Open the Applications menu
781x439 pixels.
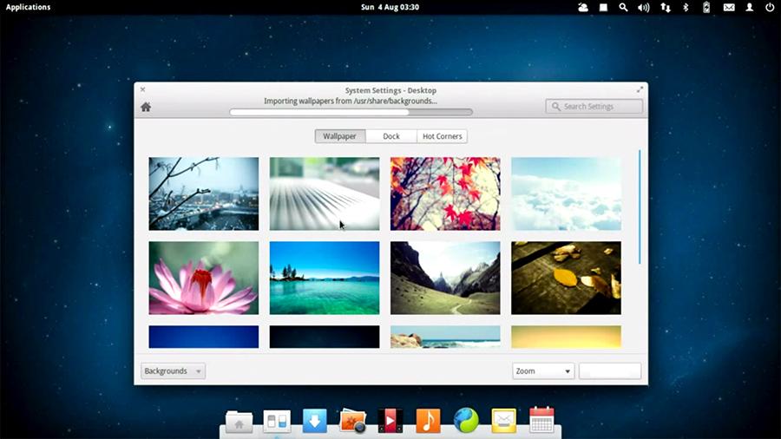coord(28,7)
